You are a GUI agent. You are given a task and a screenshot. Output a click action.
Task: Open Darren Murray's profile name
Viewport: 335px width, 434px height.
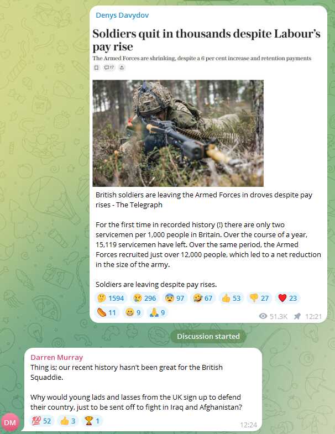pyautogui.click(x=57, y=357)
